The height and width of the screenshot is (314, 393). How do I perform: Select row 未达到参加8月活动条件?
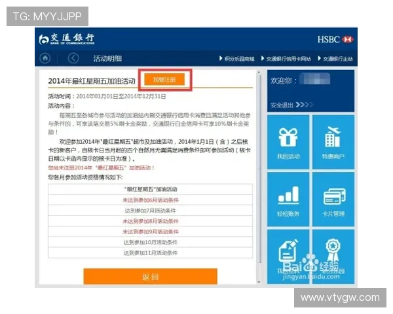point(151,221)
